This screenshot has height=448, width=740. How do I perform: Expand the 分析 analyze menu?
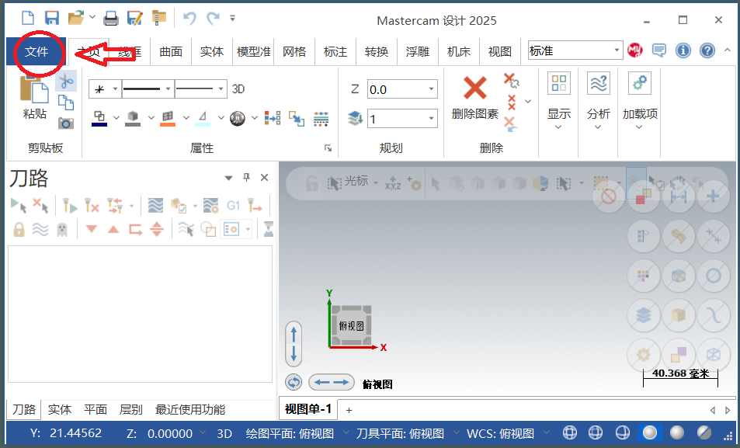coord(599,102)
